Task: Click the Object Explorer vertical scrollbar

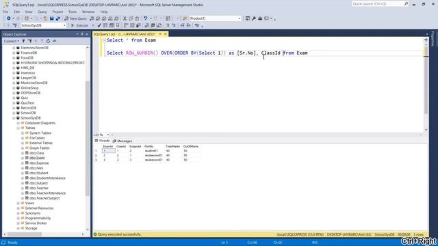Action: coord(88,138)
